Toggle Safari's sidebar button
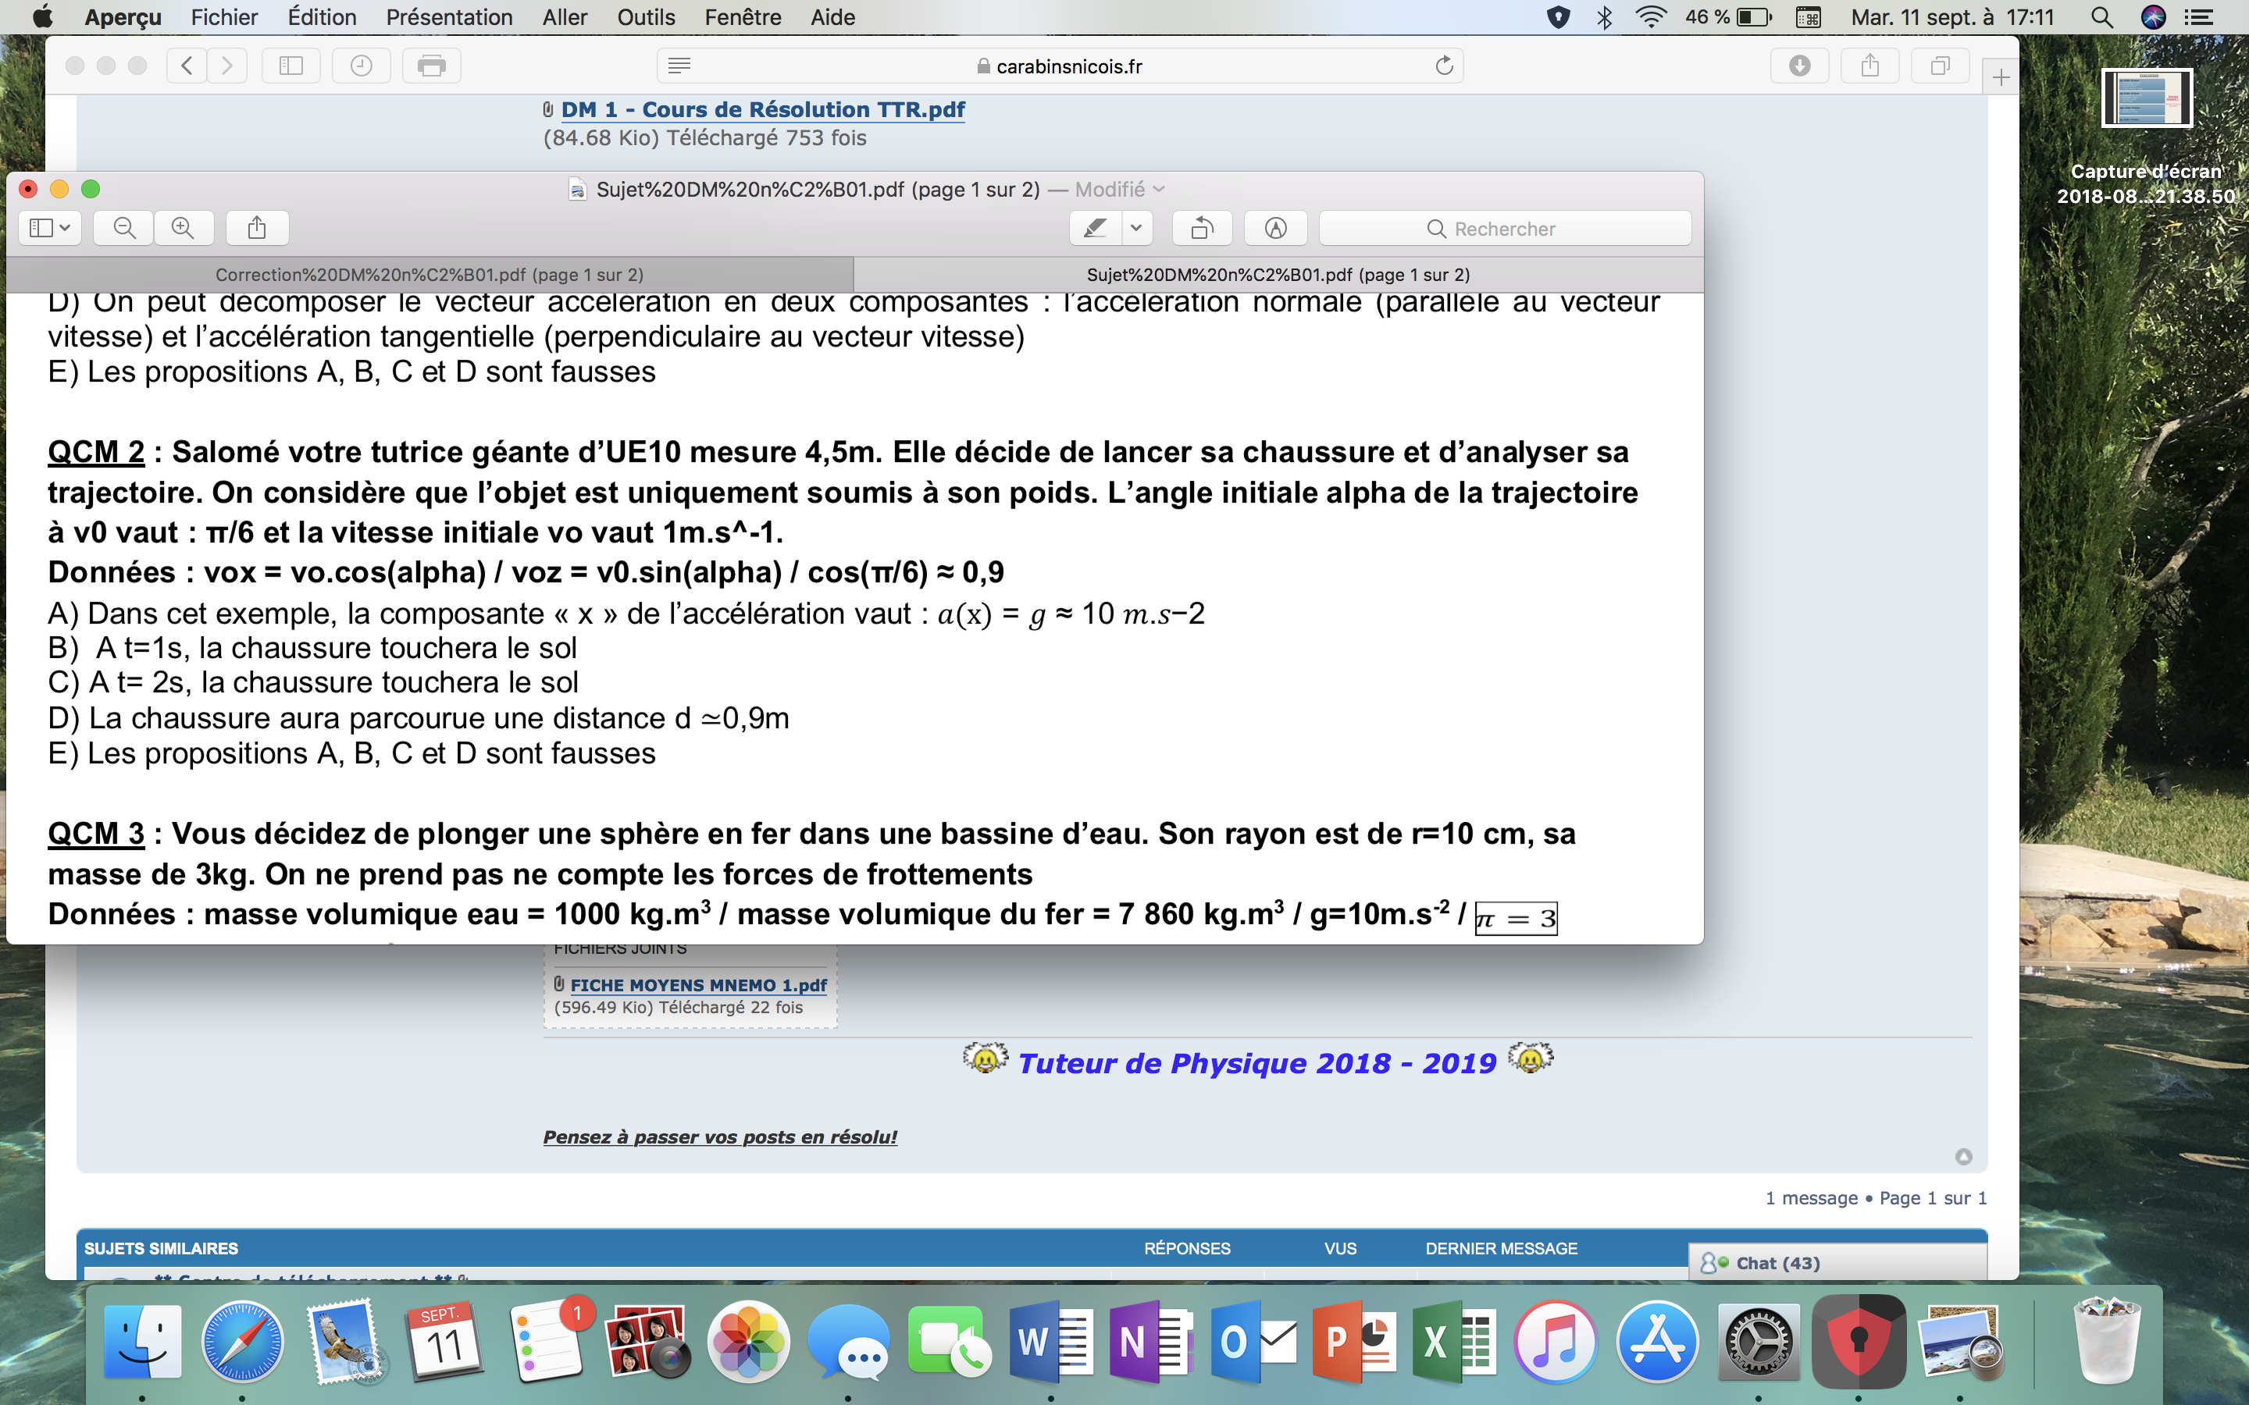This screenshot has height=1405, width=2249. pos(290,66)
